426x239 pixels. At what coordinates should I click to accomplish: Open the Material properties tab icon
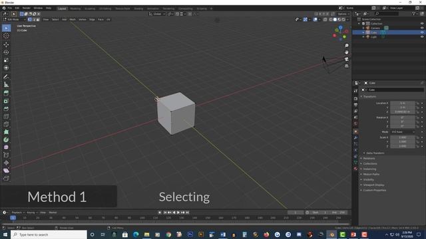(355, 169)
